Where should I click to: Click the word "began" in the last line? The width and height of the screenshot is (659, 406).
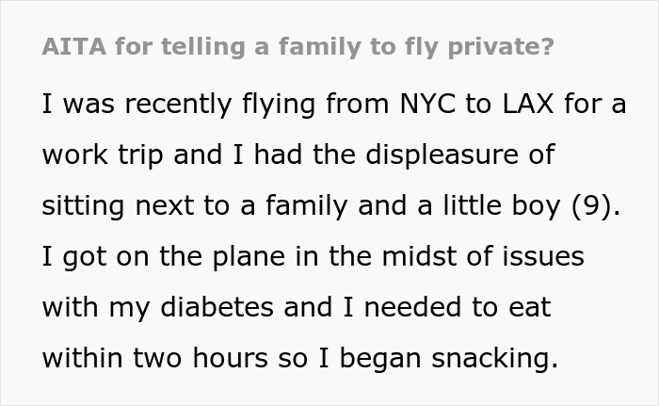[x=380, y=359]
